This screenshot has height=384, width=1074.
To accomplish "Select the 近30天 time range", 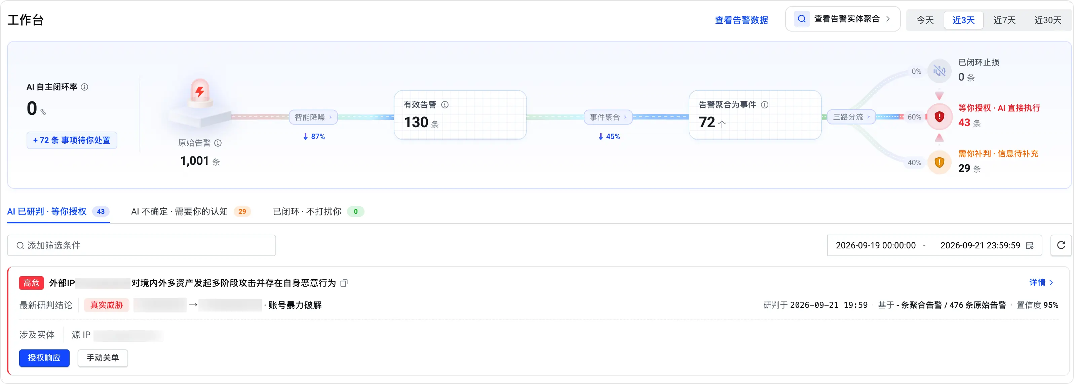I will pyautogui.click(x=1048, y=20).
